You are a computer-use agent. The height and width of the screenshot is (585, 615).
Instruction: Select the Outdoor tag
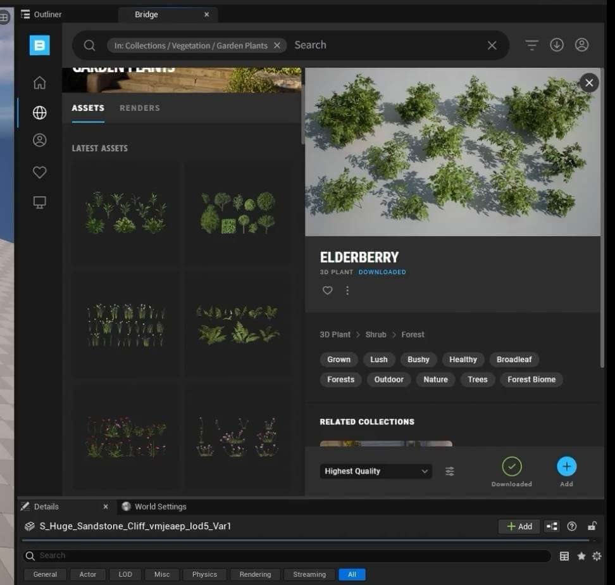388,379
